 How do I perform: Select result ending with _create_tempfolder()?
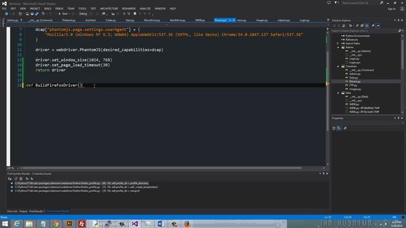86,187
